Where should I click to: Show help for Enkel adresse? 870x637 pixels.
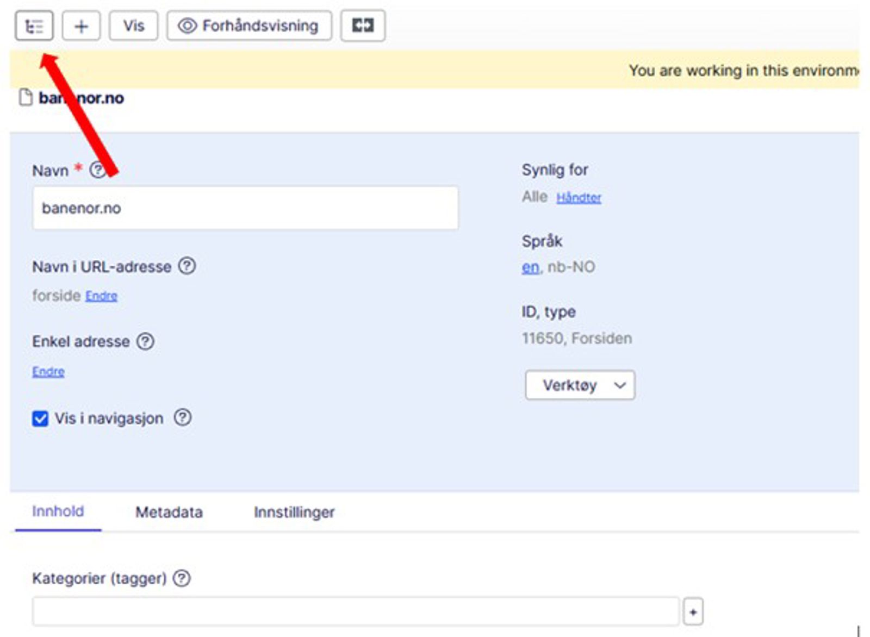point(145,341)
